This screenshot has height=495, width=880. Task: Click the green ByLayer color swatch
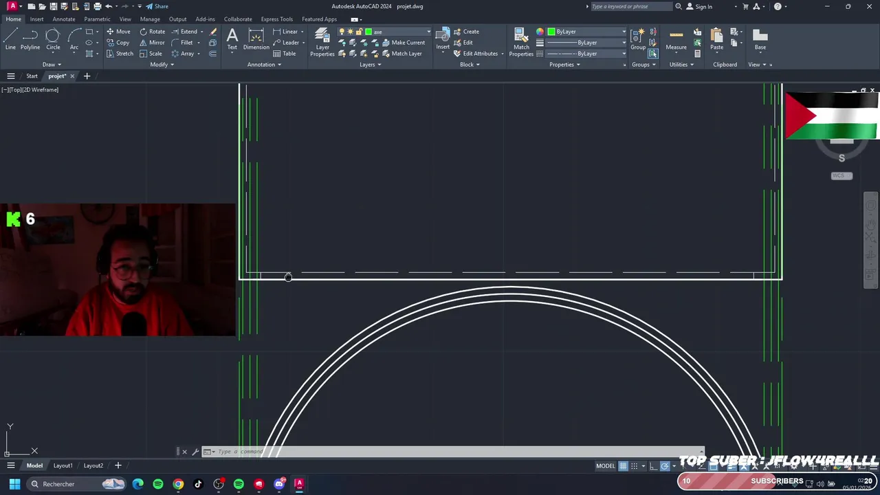[551, 32]
